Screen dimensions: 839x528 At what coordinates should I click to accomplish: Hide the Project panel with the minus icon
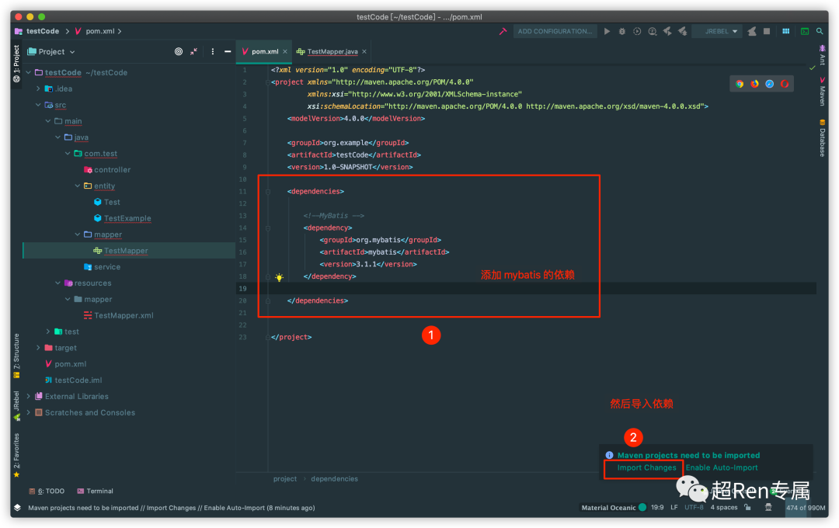[228, 52]
